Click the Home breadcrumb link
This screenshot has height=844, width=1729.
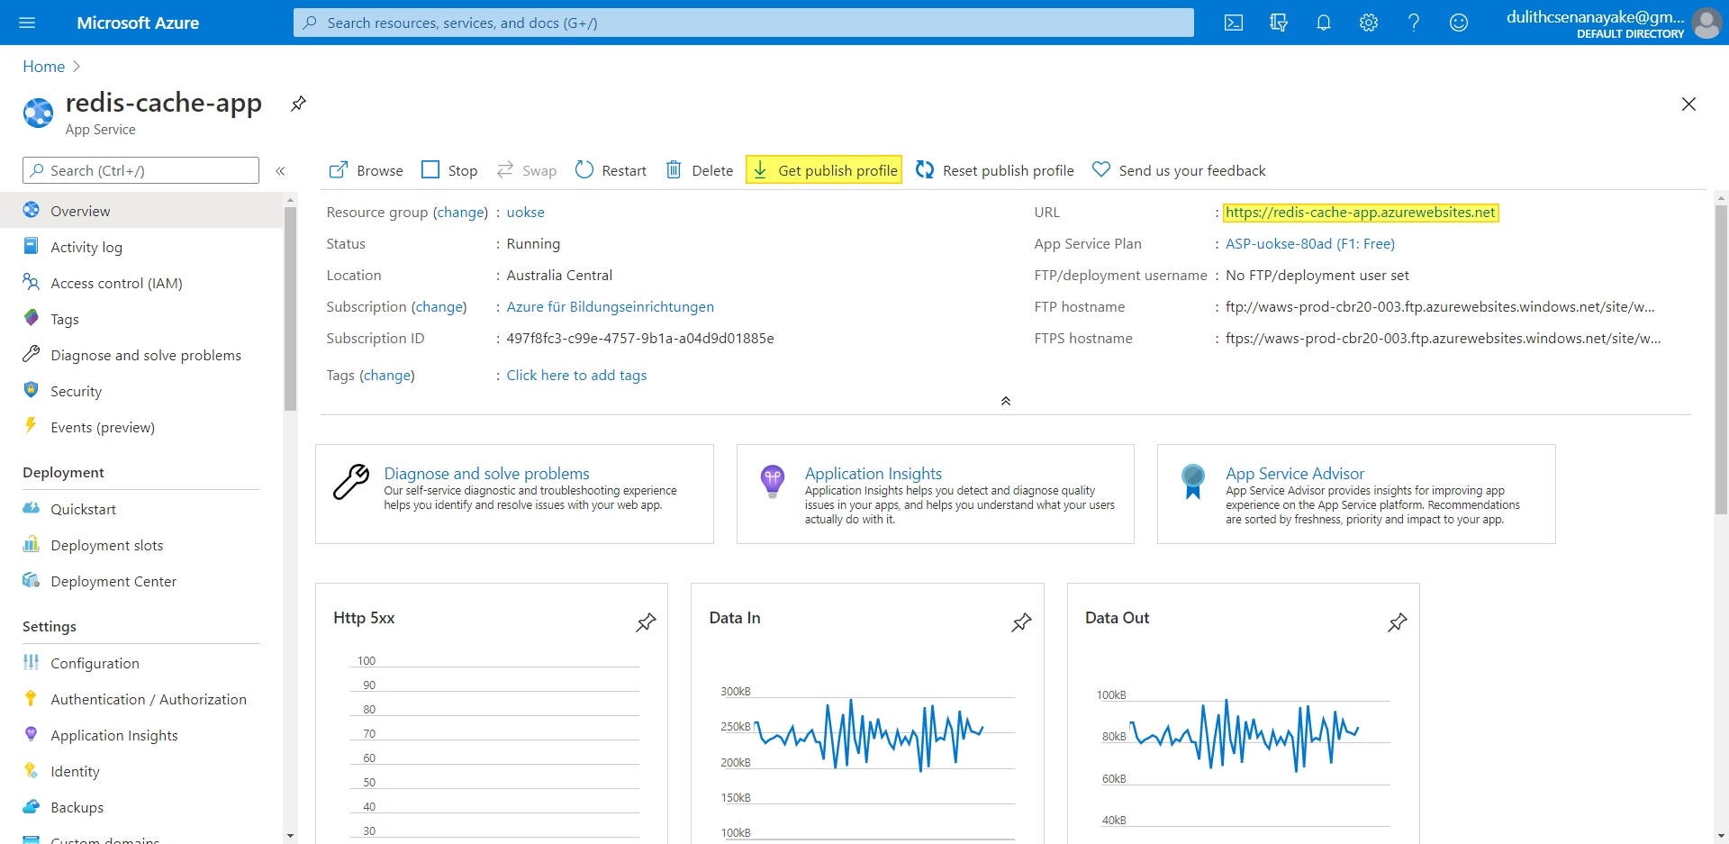pos(43,67)
